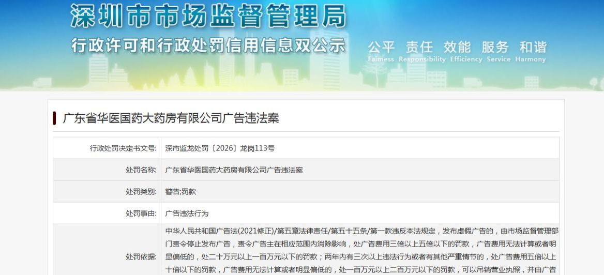The image size is (604, 275).
Task: Click the 深圳市市场监督管理局 banner title
Action: pyautogui.click(x=208, y=16)
